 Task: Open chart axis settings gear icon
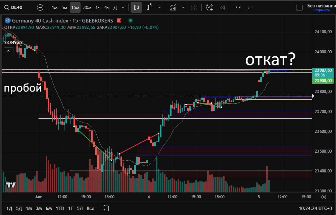(x=324, y=197)
